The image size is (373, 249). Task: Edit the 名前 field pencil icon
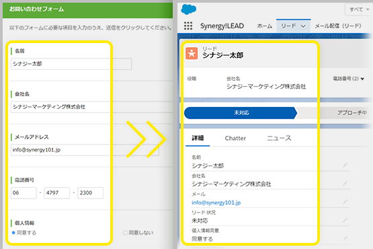[345, 165]
